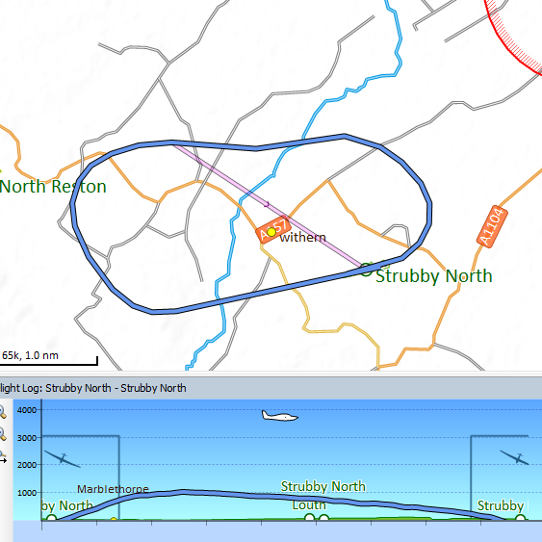Click the Marblethorpe label in profile

(x=113, y=489)
